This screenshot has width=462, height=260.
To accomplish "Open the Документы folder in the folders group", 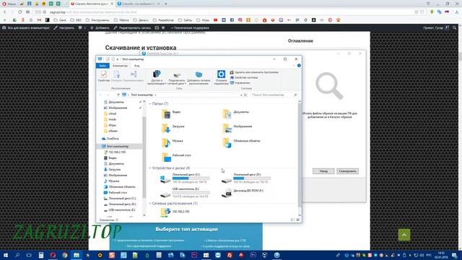I will [235, 113].
